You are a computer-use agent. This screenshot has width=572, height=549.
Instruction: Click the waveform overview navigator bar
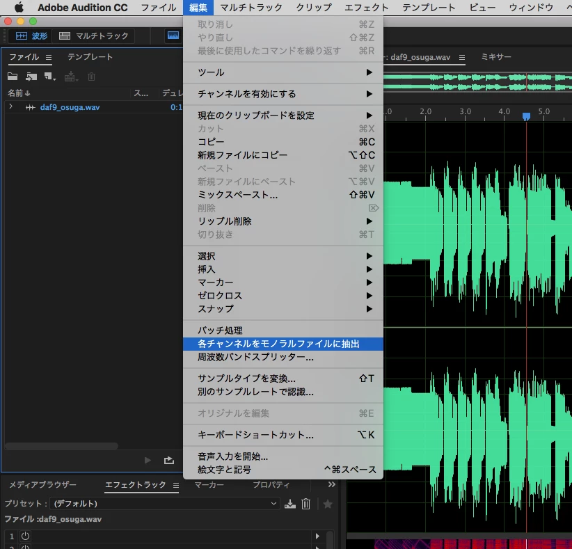pyautogui.click(x=477, y=82)
